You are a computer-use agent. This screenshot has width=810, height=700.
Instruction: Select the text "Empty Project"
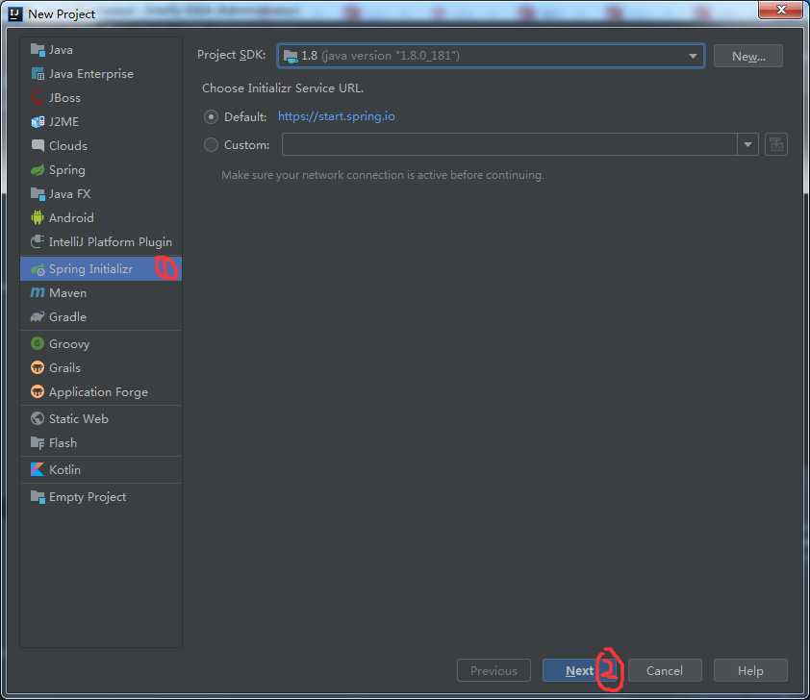[88, 497]
